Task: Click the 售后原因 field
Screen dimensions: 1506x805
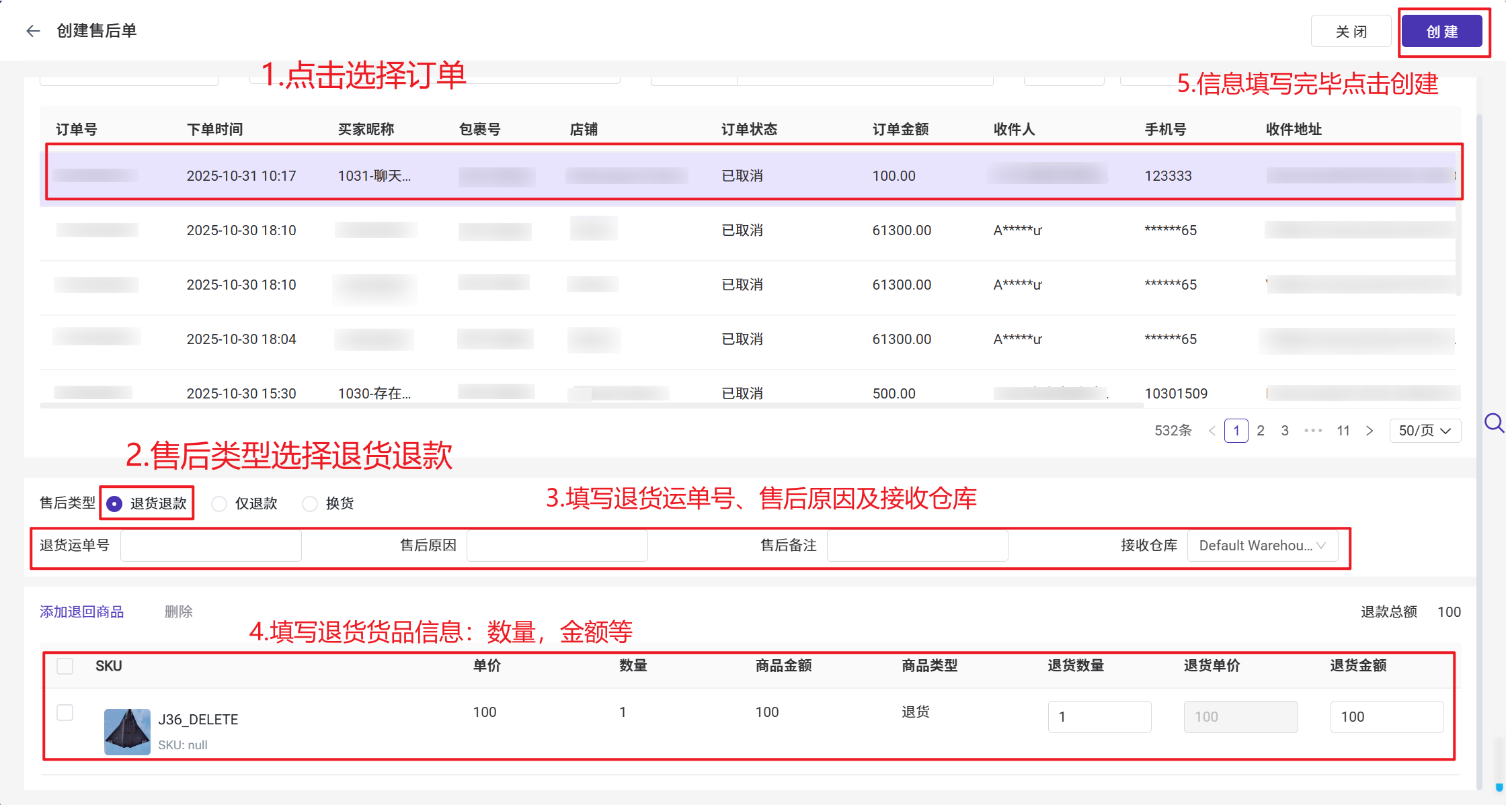Action: coord(557,546)
